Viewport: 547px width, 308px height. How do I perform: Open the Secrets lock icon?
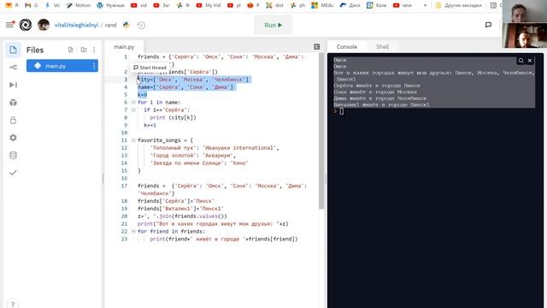click(13, 120)
